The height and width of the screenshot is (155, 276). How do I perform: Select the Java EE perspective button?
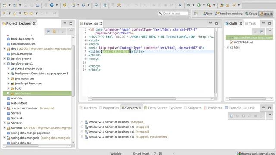[266, 14]
